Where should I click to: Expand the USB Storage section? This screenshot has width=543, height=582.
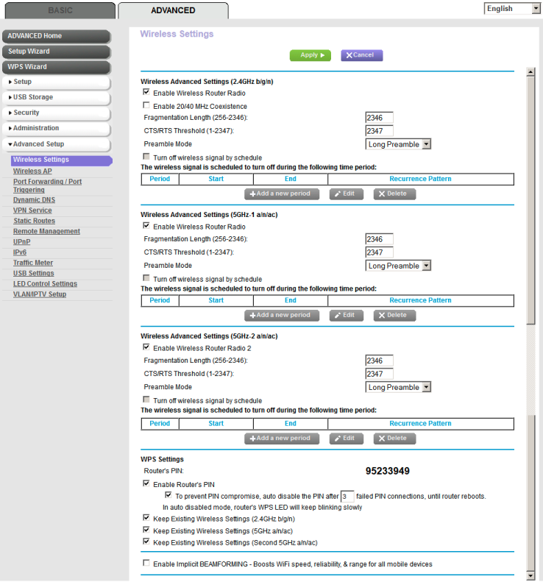(x=56, y=97)
